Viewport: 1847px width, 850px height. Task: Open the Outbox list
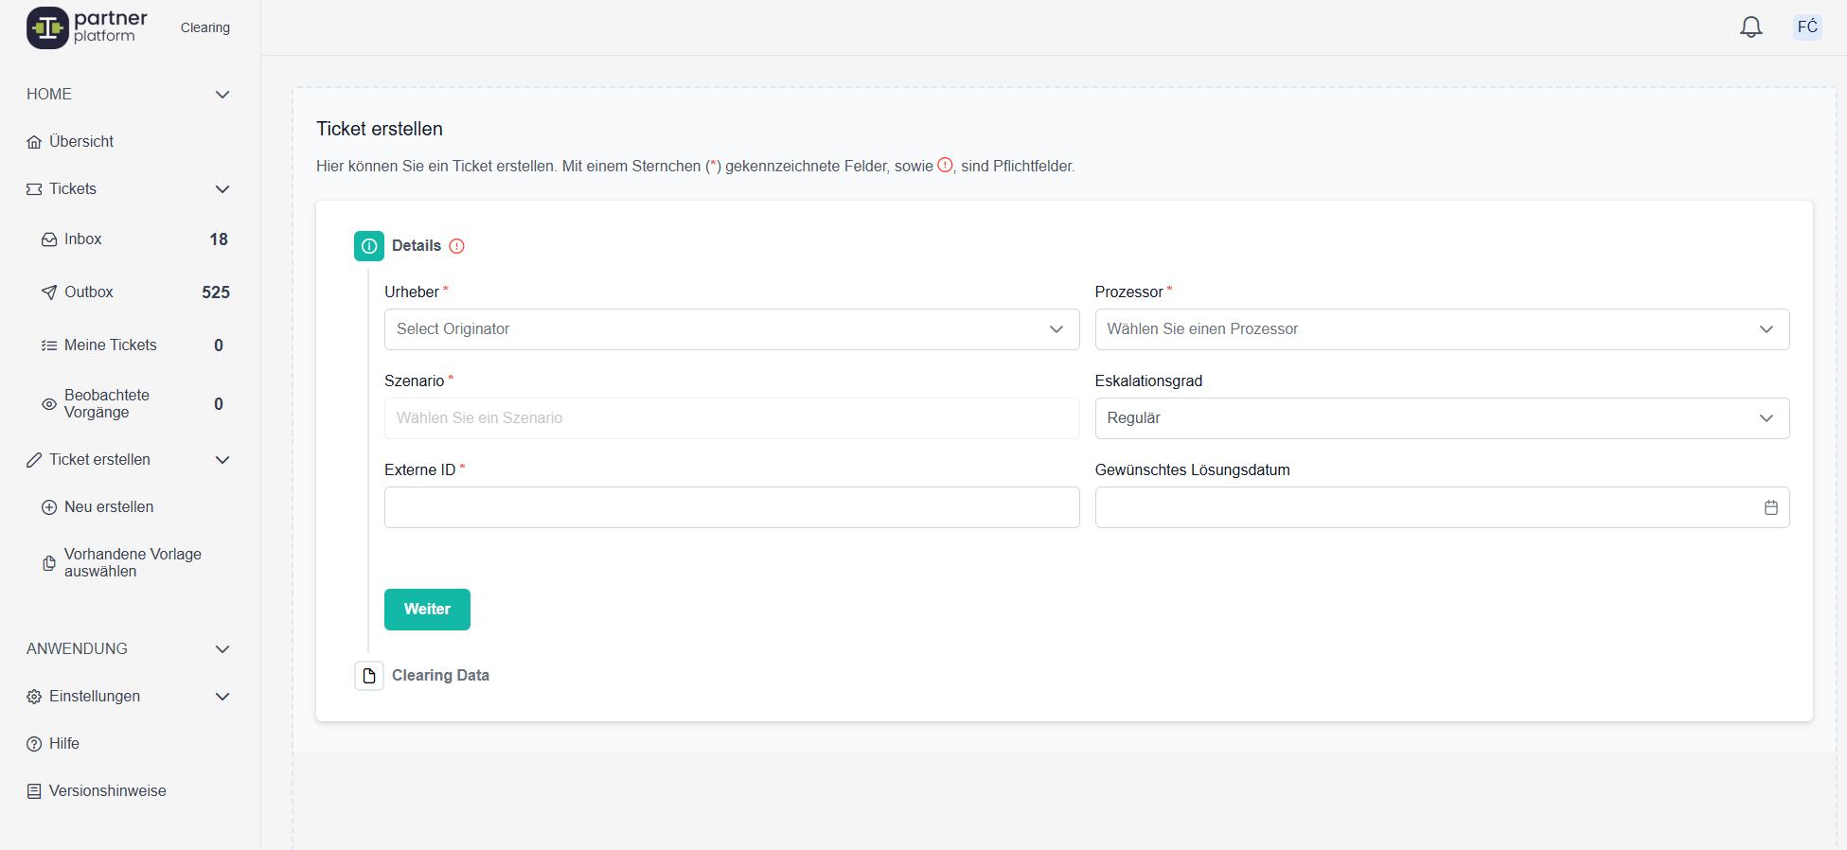(x=89, y=292)
